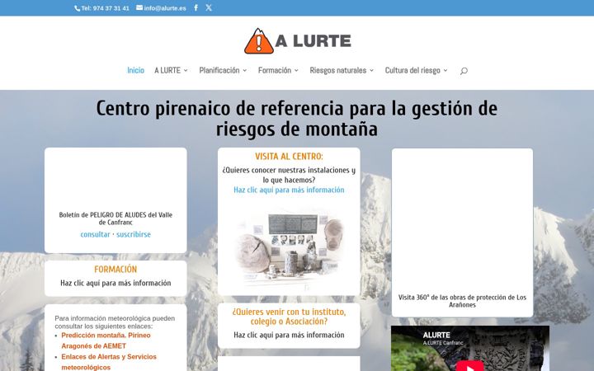
Task: Click the A LURTE Canfranc channel name
Action: 443,343
